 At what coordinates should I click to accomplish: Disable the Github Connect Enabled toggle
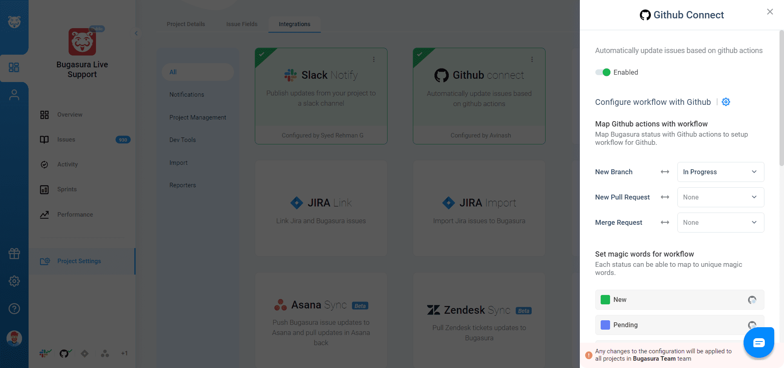tap(602, 72)
